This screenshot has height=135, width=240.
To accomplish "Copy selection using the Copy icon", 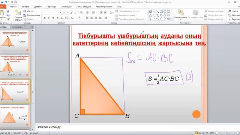I will pos(8,15).
